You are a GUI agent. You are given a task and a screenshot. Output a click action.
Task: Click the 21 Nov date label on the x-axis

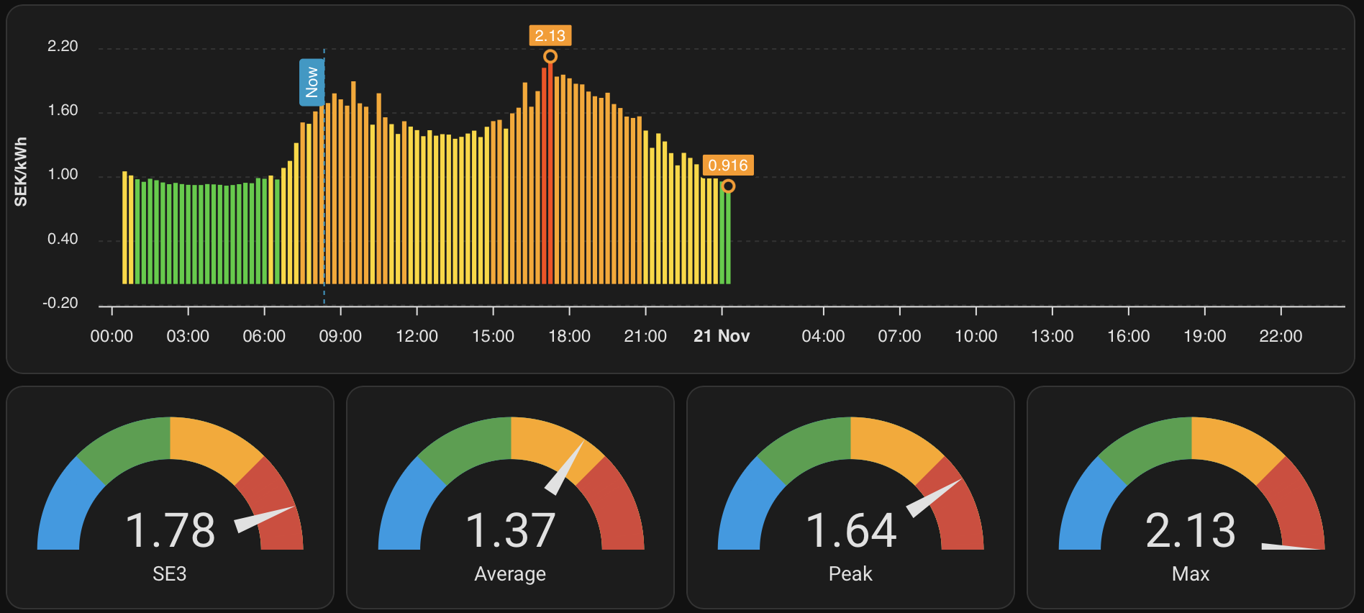click(x=721, y=336)
